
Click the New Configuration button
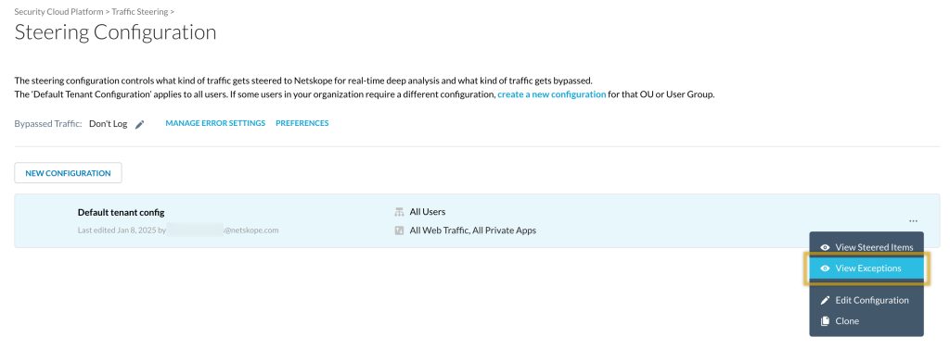68,173
